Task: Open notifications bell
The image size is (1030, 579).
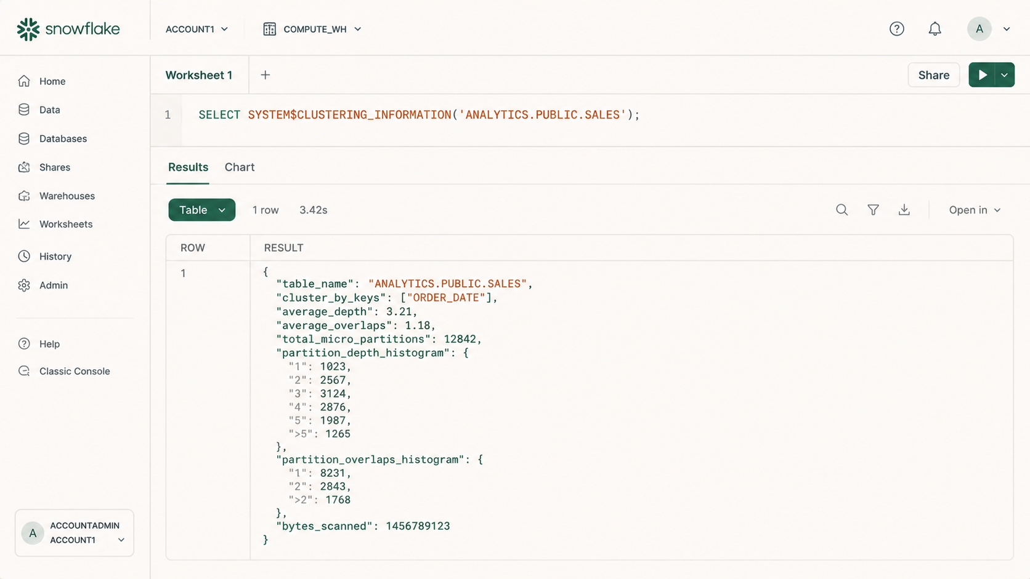Action: coord(935,29)
